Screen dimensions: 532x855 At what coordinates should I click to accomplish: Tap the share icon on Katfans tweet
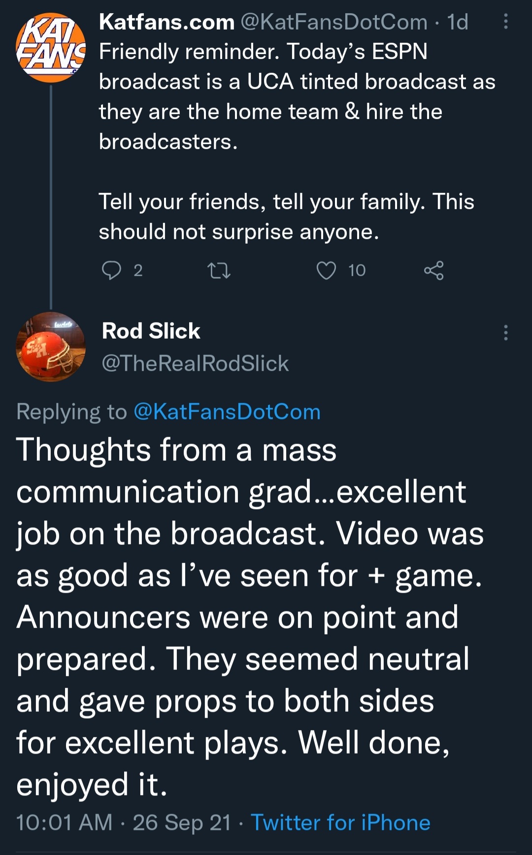tap(433, 270)
